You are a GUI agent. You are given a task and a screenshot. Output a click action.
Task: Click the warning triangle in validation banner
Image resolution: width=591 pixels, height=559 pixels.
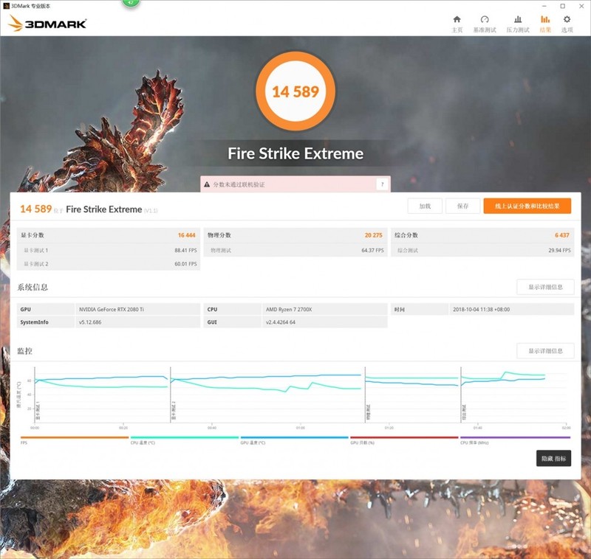[x=207, y=184]
